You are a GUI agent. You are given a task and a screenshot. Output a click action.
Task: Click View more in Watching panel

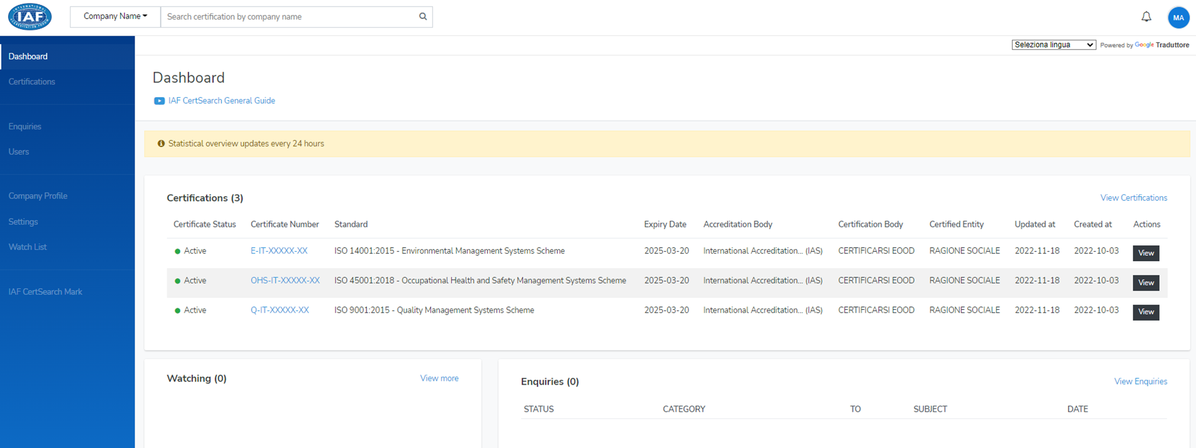(439, 378)
